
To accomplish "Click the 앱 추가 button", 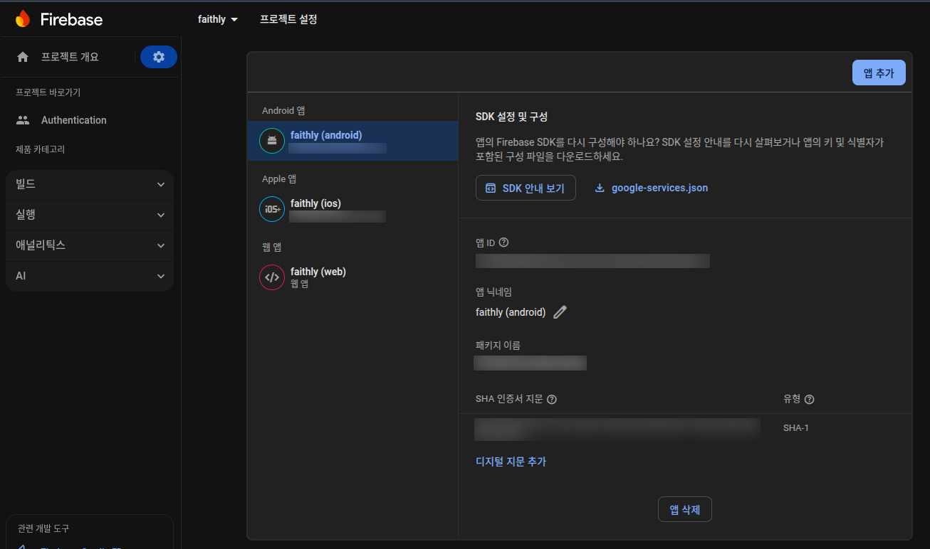I will point(879,73).
